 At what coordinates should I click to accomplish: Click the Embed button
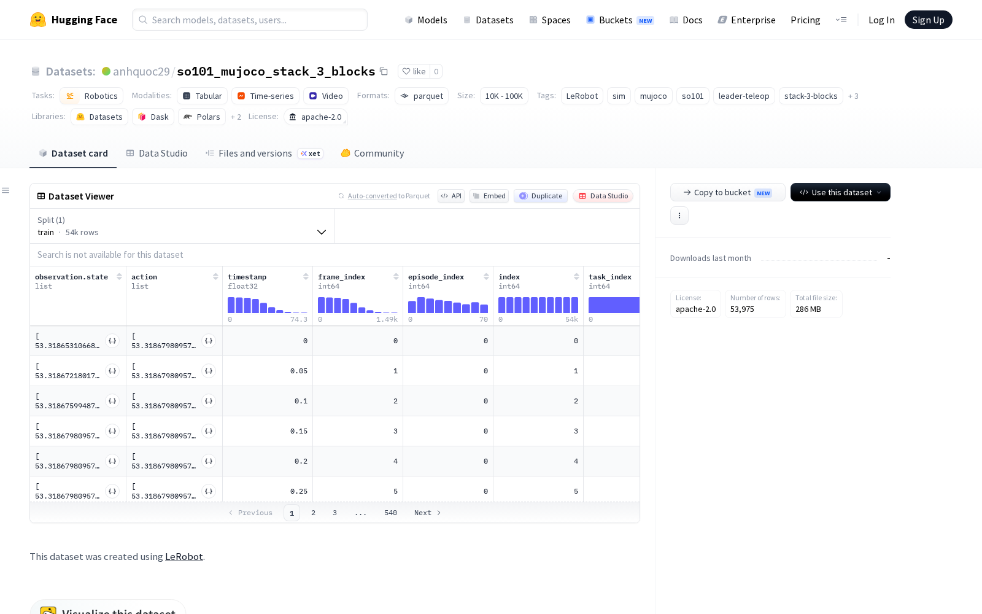point(489,196)
